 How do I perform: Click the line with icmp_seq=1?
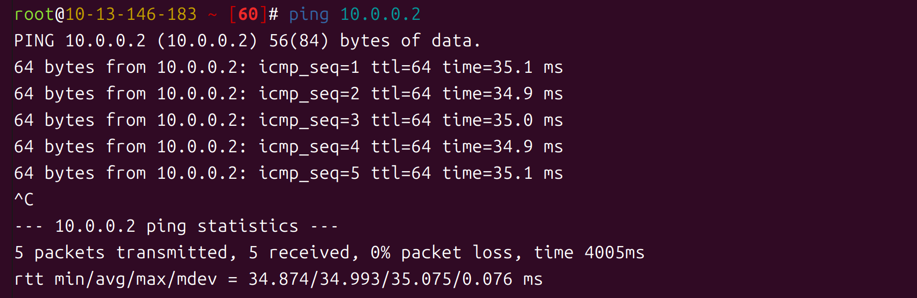[x=288, y=67]
